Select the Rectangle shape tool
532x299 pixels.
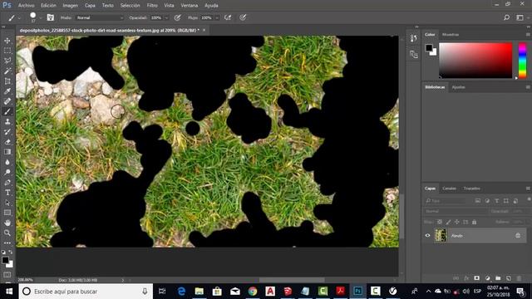click(x=7, y=213)
